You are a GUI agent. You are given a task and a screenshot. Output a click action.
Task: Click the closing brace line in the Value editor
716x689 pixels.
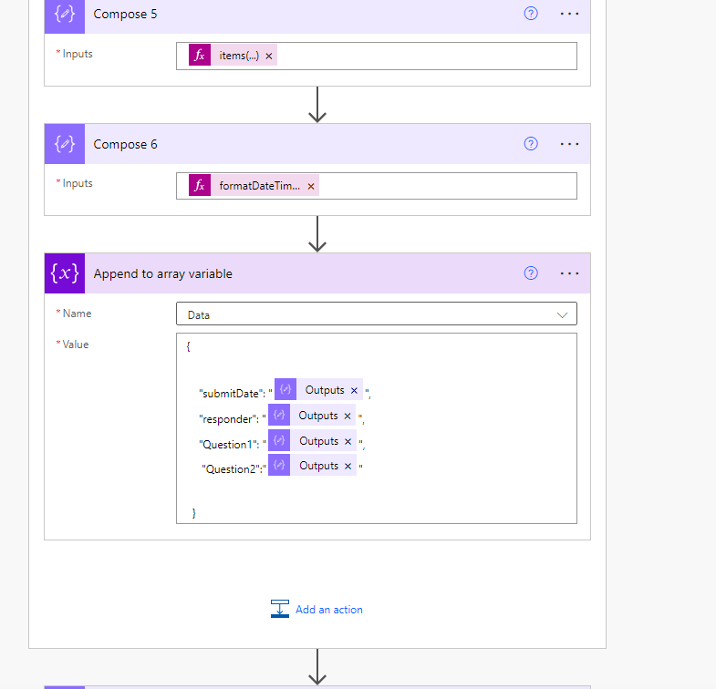pos(194,513)
